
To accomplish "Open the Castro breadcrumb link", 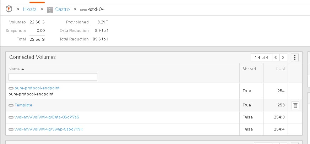I will click(62, 9).
